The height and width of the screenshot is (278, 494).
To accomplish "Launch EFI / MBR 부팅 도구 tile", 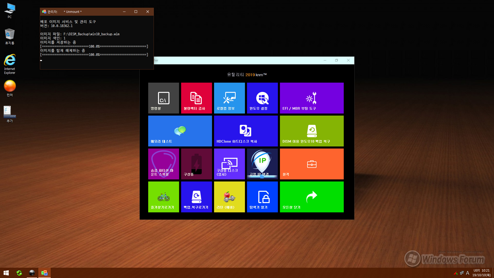I will pyautogui.click(x=312, y=98).
